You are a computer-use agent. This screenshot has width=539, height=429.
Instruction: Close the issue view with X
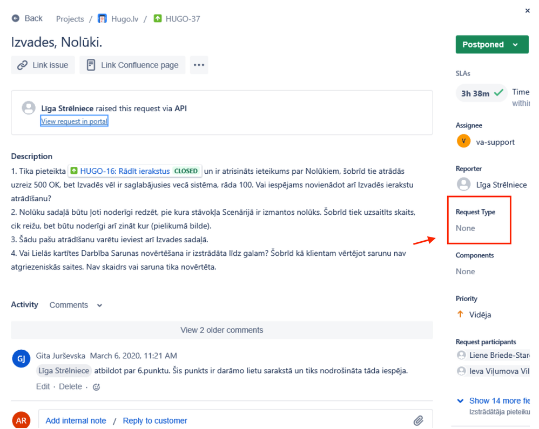(527, 11)
